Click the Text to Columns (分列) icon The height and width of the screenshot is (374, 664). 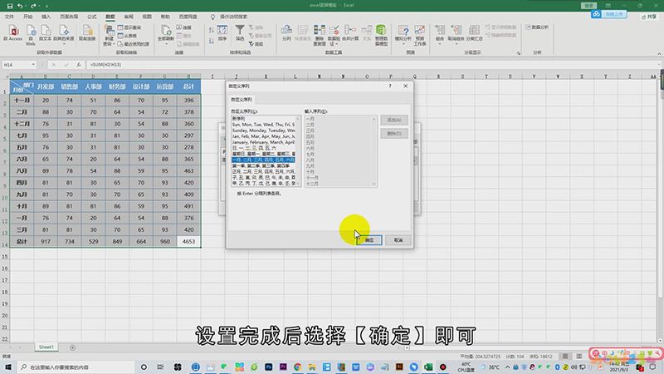coord(286,32)
